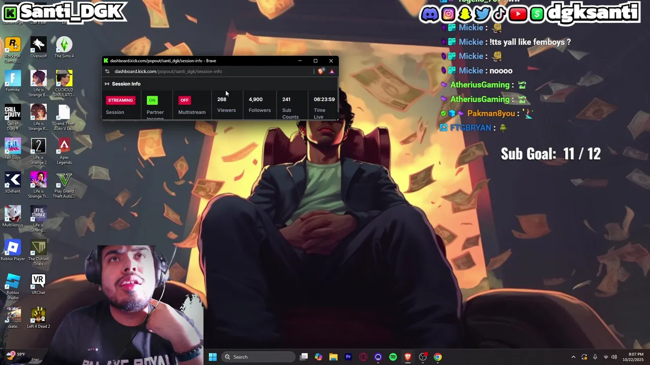The image size is (650, 365).
Task: Open the Life is Strange 2 shortcut
Action: (38, 152)
